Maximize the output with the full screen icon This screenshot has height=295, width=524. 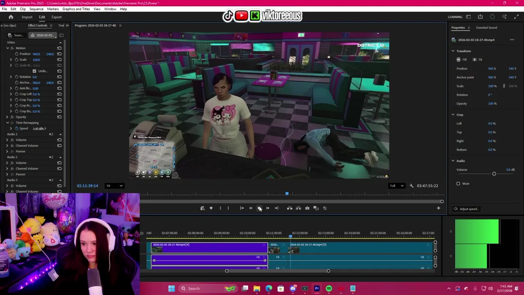516,17
